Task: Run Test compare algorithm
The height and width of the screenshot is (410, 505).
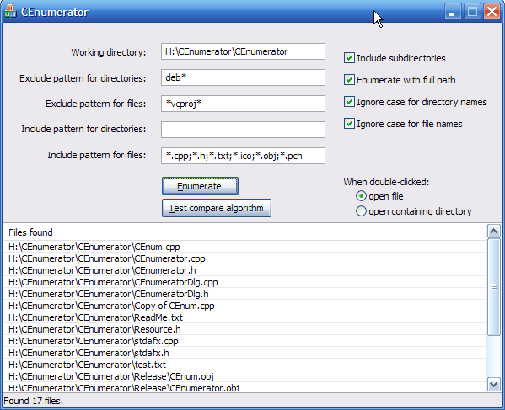Action: [x=217, y=208]
